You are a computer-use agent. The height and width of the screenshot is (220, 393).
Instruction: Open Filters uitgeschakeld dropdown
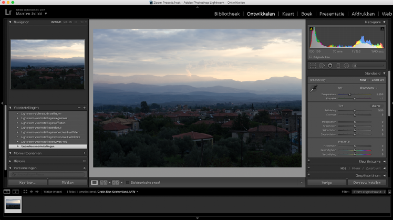pos(369,192)
